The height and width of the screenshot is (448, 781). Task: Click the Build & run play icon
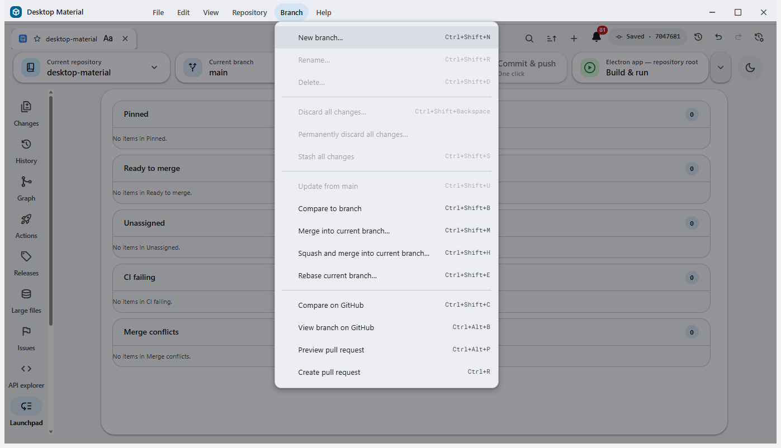[590, 68]
